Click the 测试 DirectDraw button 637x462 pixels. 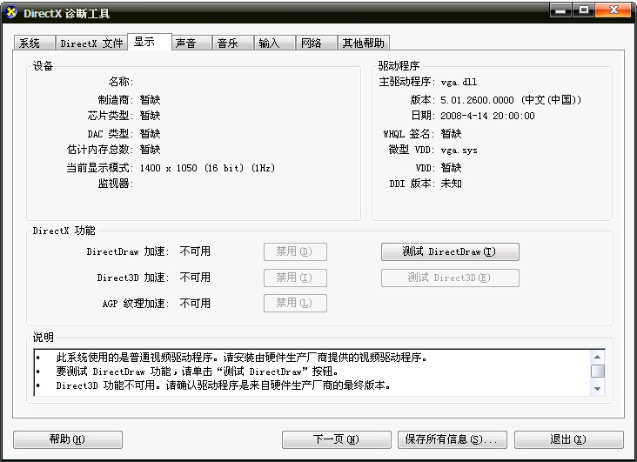coord(450,251)
